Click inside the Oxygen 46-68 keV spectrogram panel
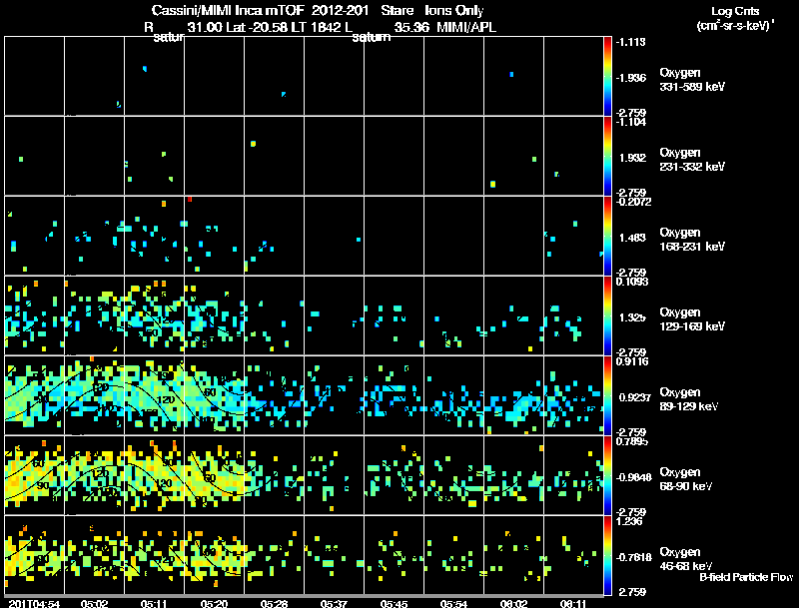 (x=304, y=555)
